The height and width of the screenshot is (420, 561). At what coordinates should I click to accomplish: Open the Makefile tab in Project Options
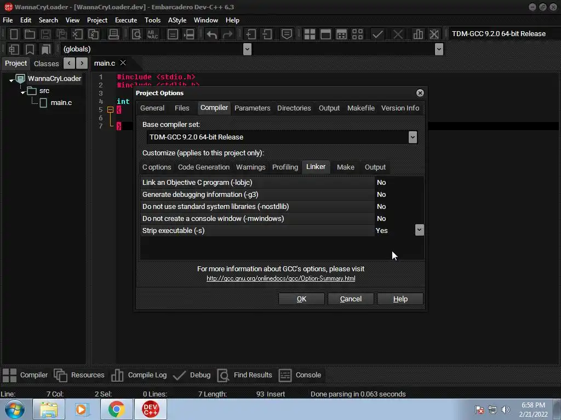[x=360, y=108]
